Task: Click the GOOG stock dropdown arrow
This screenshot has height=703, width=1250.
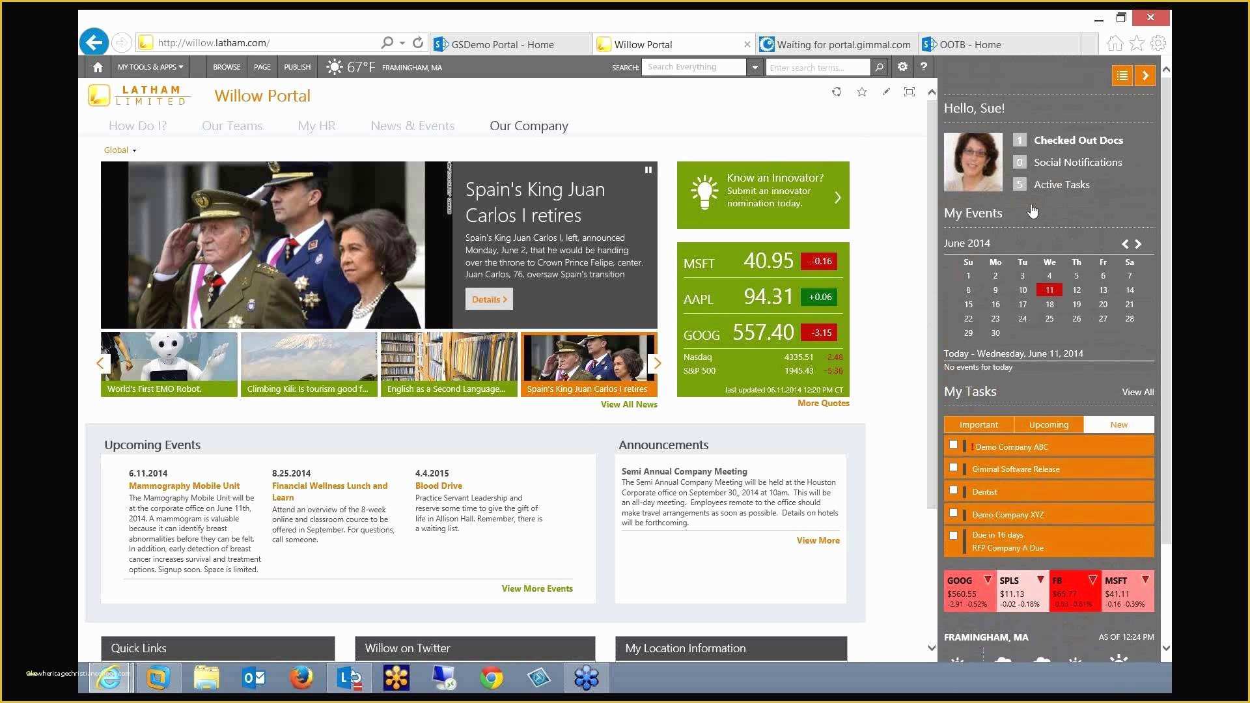Action: (986, 579)
